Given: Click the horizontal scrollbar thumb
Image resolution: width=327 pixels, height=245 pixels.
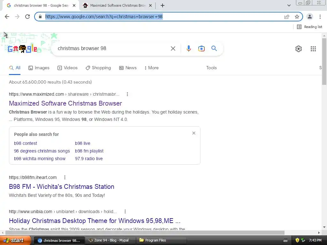Looking at the screenshot, I should [145, 233].
